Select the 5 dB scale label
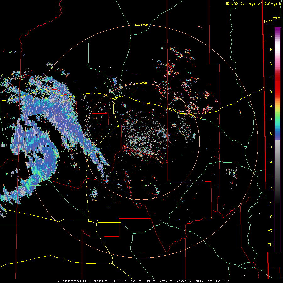This screenshot has height=283, width=283. tap(271, 63)
